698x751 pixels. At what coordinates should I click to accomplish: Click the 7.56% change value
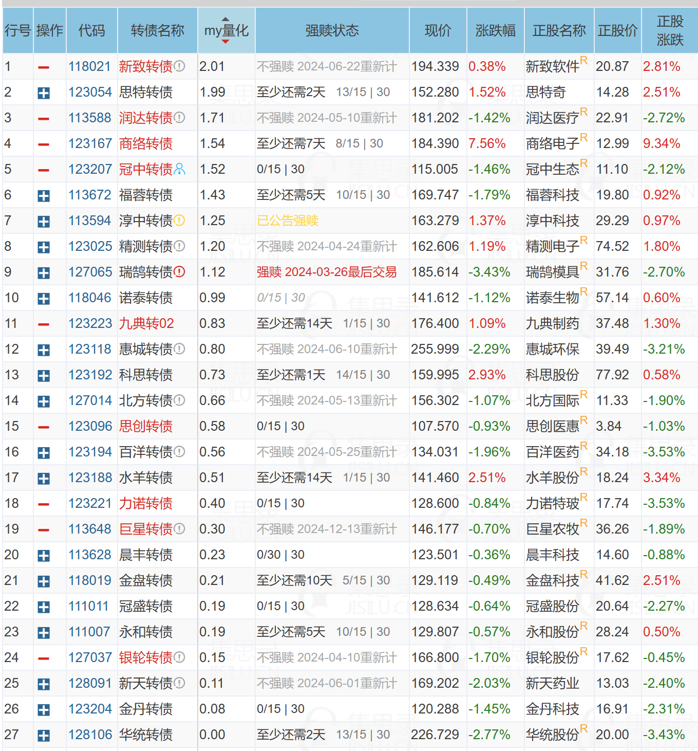(487, 143)
